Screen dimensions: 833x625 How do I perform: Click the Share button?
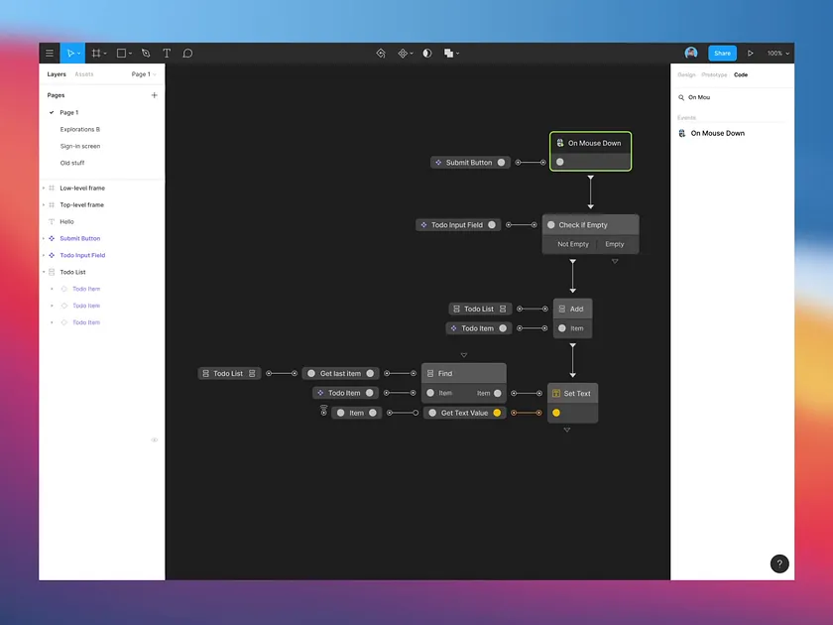pyautogui.click(x=722, y=53)
